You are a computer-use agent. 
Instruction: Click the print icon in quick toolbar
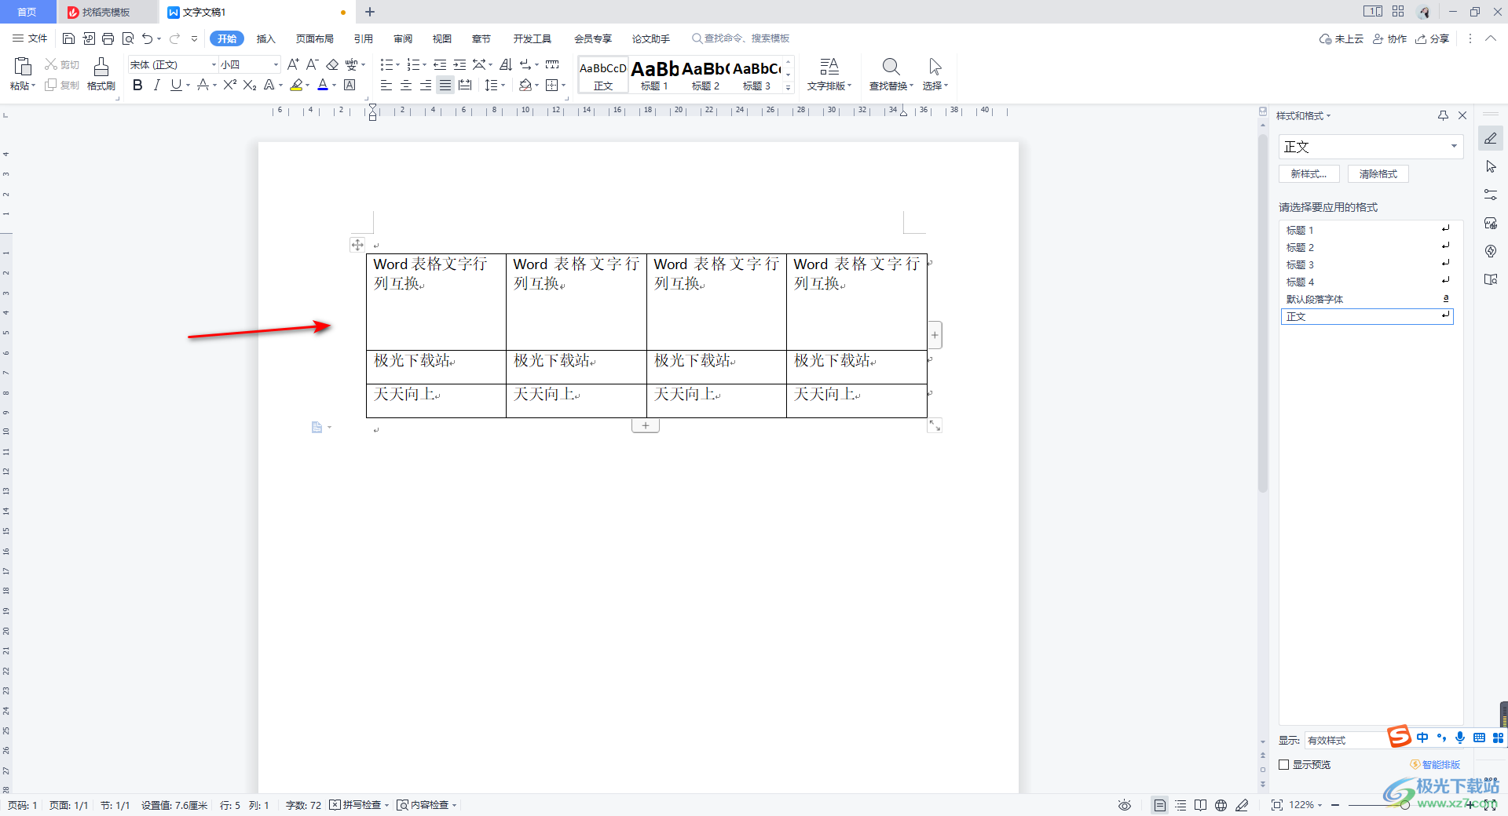(x=108, y=38)
